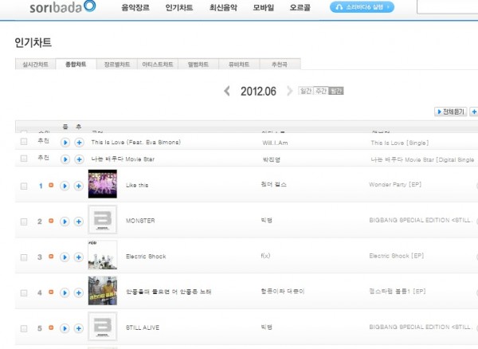Screen dimensions: 478x349
Task: Open 음악장르 menu in top navigation
Action: [135, 7]
